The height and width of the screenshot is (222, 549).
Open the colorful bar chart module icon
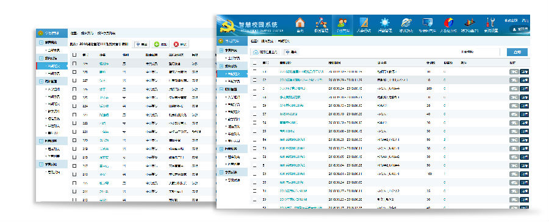coord(470,23)
